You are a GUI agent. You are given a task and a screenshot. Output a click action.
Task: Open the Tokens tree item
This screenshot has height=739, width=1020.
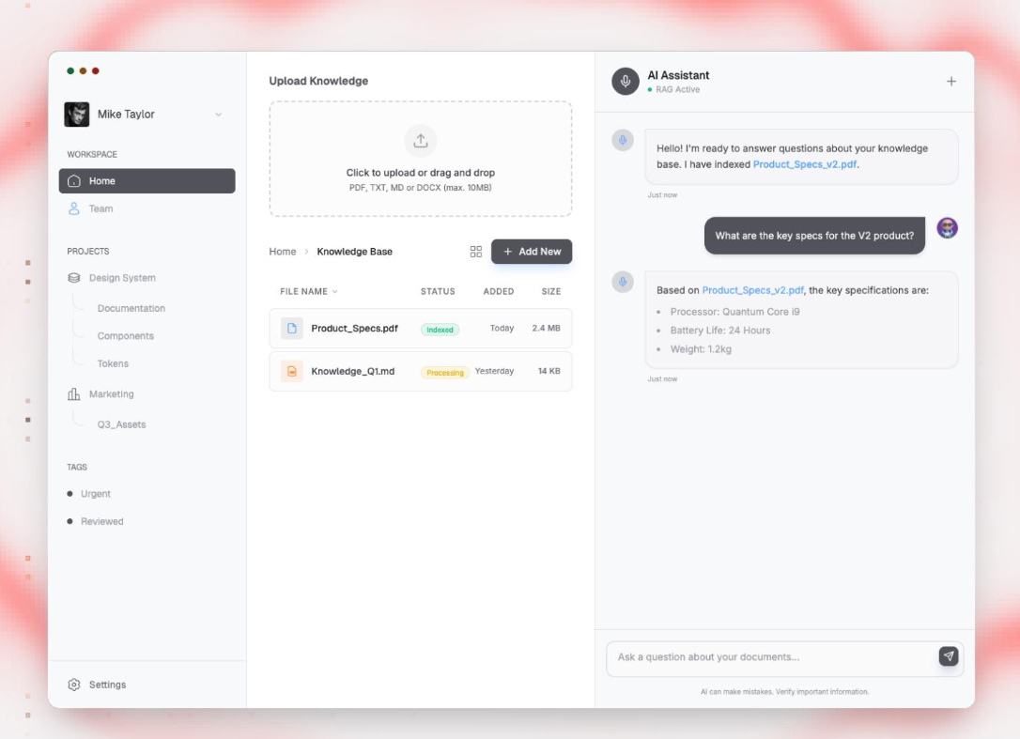114,363
